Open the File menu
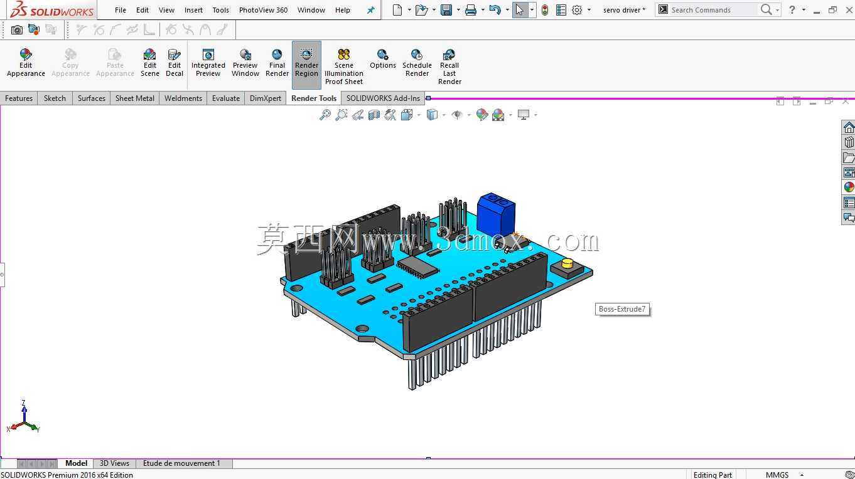This screenshot has height=479, width=855. pos(121,10)
